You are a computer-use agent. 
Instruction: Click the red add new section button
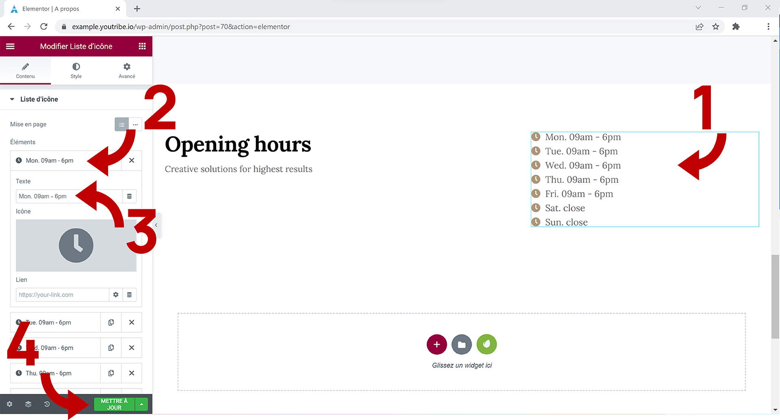[x=437, y=344]
